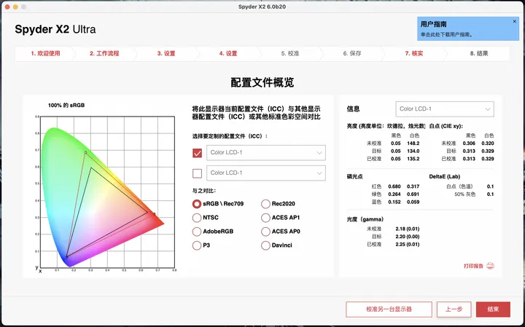Viewport: 525px width, 327px height.
Task: Click the CIE chromaticity gamut chart
Action: (x=107, y=192)
